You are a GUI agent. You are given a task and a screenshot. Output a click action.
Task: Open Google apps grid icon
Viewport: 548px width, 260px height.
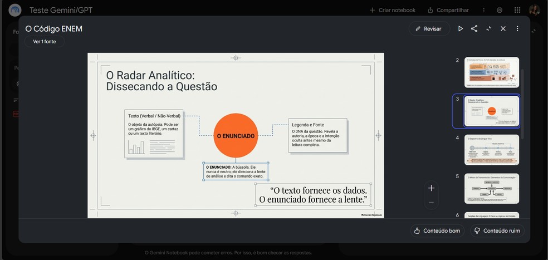pyautogui.click(x=517, y=10)
